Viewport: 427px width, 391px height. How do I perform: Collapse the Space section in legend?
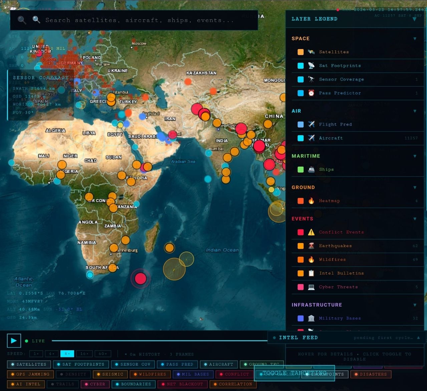click(415, 39)
